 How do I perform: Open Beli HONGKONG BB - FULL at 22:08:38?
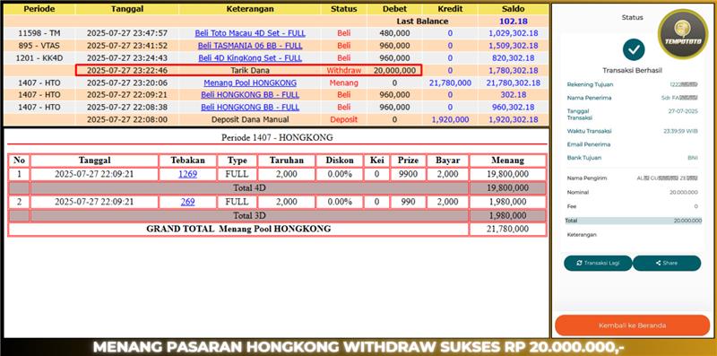pyautogui.click(x=250, y=107)
